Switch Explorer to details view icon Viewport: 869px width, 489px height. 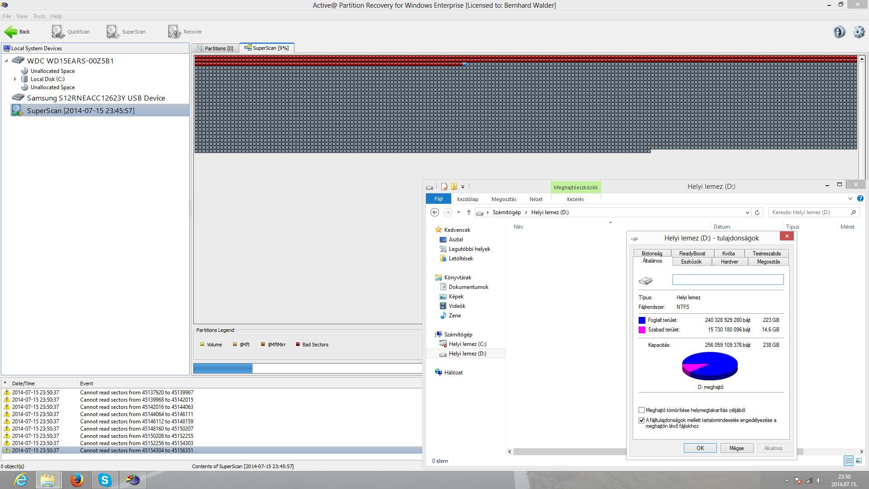coord(849,461)
